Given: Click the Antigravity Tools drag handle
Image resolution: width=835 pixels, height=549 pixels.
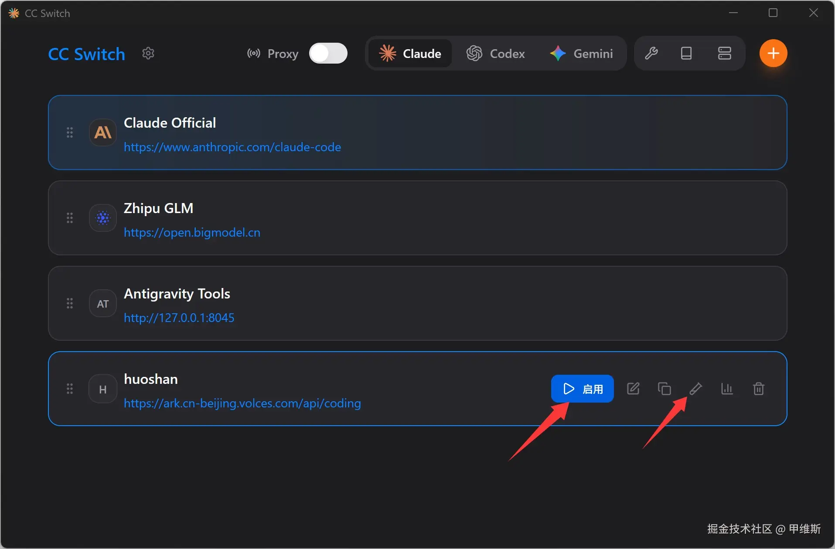Looking at the screenshot, I should (x=70, y=303).
